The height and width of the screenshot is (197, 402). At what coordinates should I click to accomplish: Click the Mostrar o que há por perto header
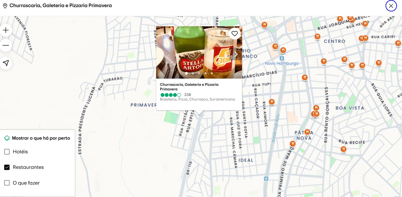pyautogui.click(x=41, y=138)
